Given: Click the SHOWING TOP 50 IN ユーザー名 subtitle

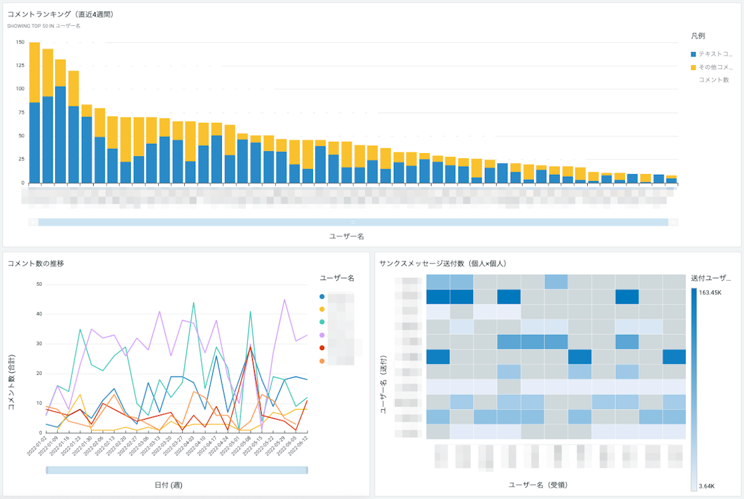Looking at the screenshot, I should click(x=43, y=26).
